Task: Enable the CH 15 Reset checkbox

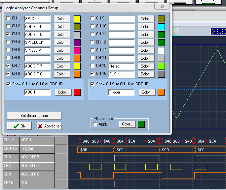Action: (93, 66)
